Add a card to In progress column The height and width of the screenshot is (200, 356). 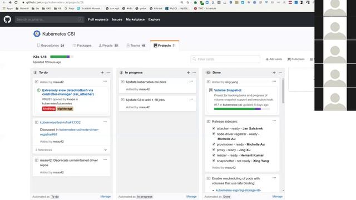[x=188, y=73]
